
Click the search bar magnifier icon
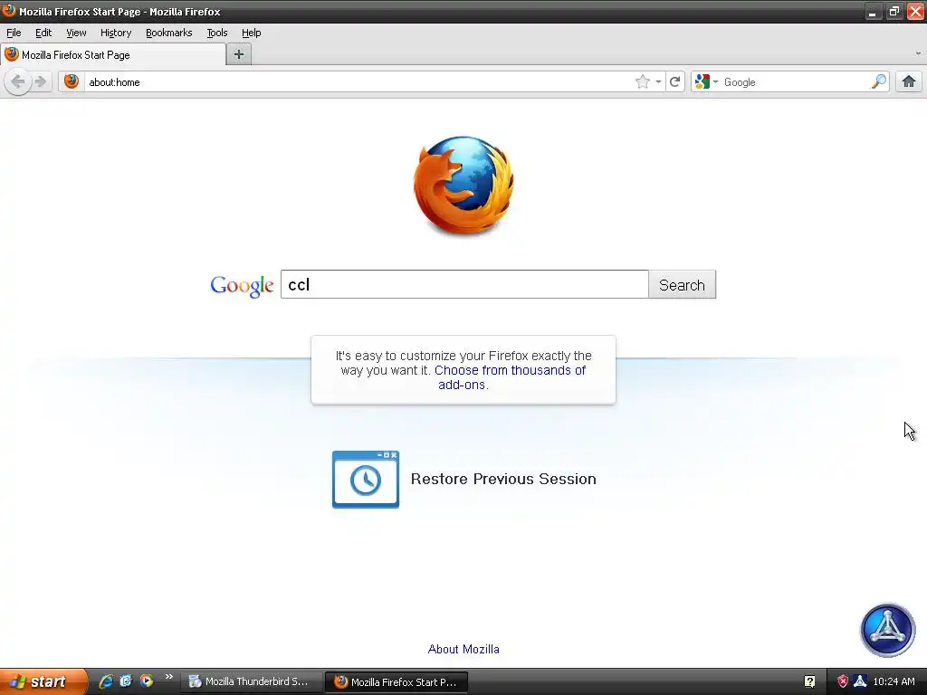tap(878, 81)
